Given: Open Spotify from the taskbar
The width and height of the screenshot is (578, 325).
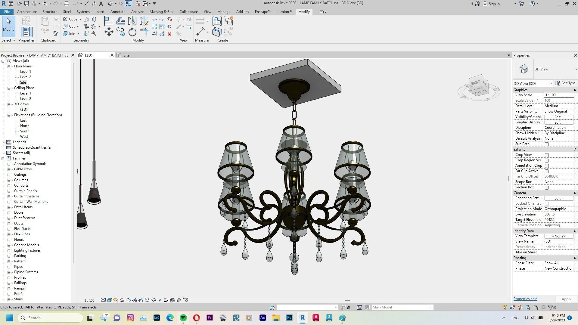Looking at the screenshot, I should [183, 318].
